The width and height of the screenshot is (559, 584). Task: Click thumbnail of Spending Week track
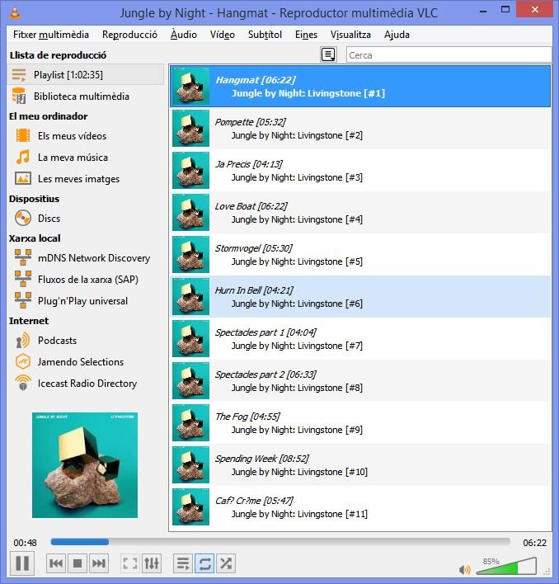190,465
